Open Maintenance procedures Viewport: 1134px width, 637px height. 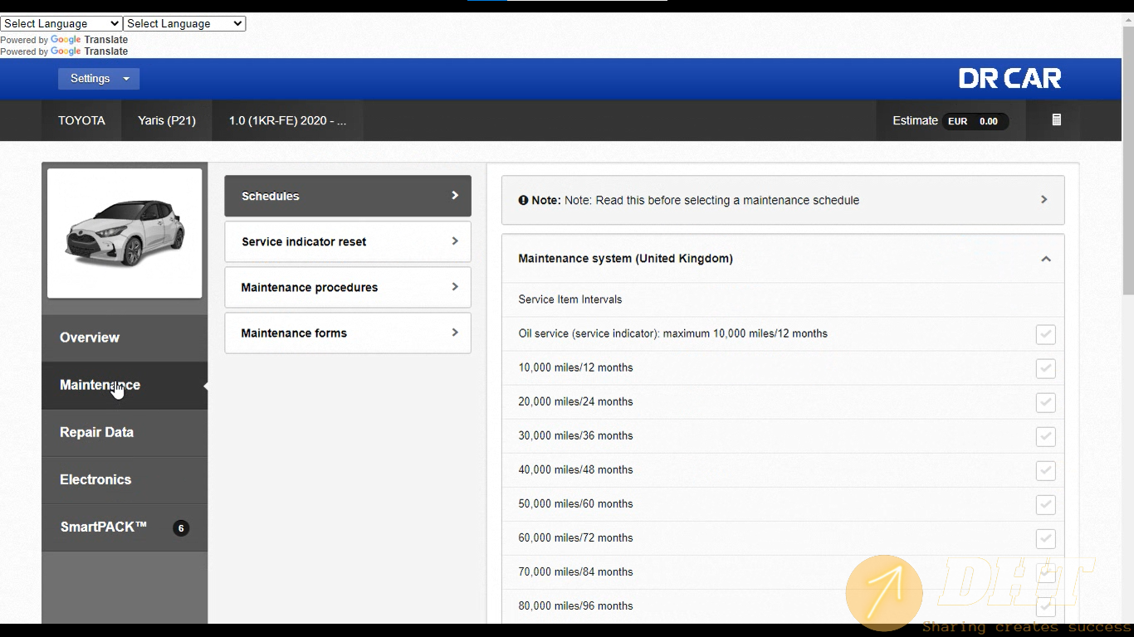(348, 287)
